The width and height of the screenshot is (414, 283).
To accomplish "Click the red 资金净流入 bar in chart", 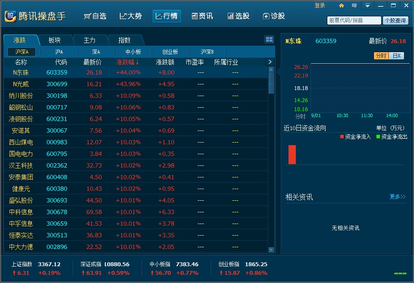I will point(292,155).
